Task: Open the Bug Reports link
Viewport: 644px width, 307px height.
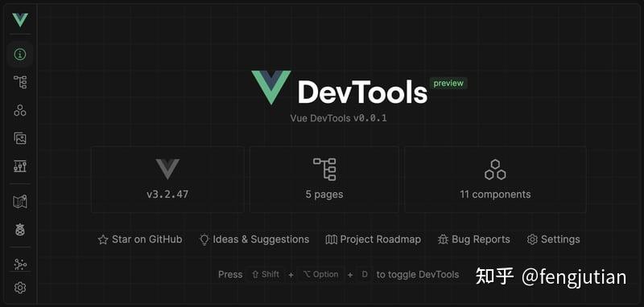Action: (x=474, y=239)
